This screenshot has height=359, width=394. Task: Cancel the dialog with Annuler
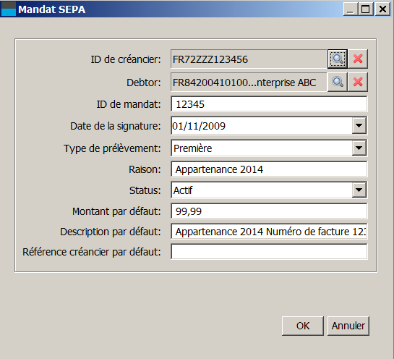348,326
